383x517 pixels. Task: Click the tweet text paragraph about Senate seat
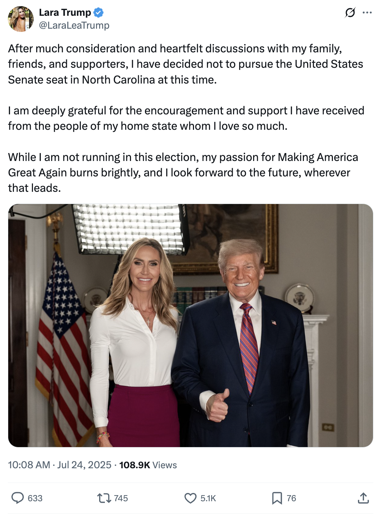click(186, 64)
